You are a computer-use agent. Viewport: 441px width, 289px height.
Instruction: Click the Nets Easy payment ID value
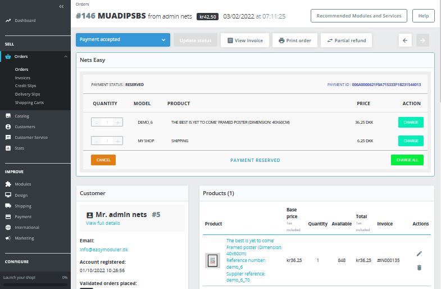point(386,84)
